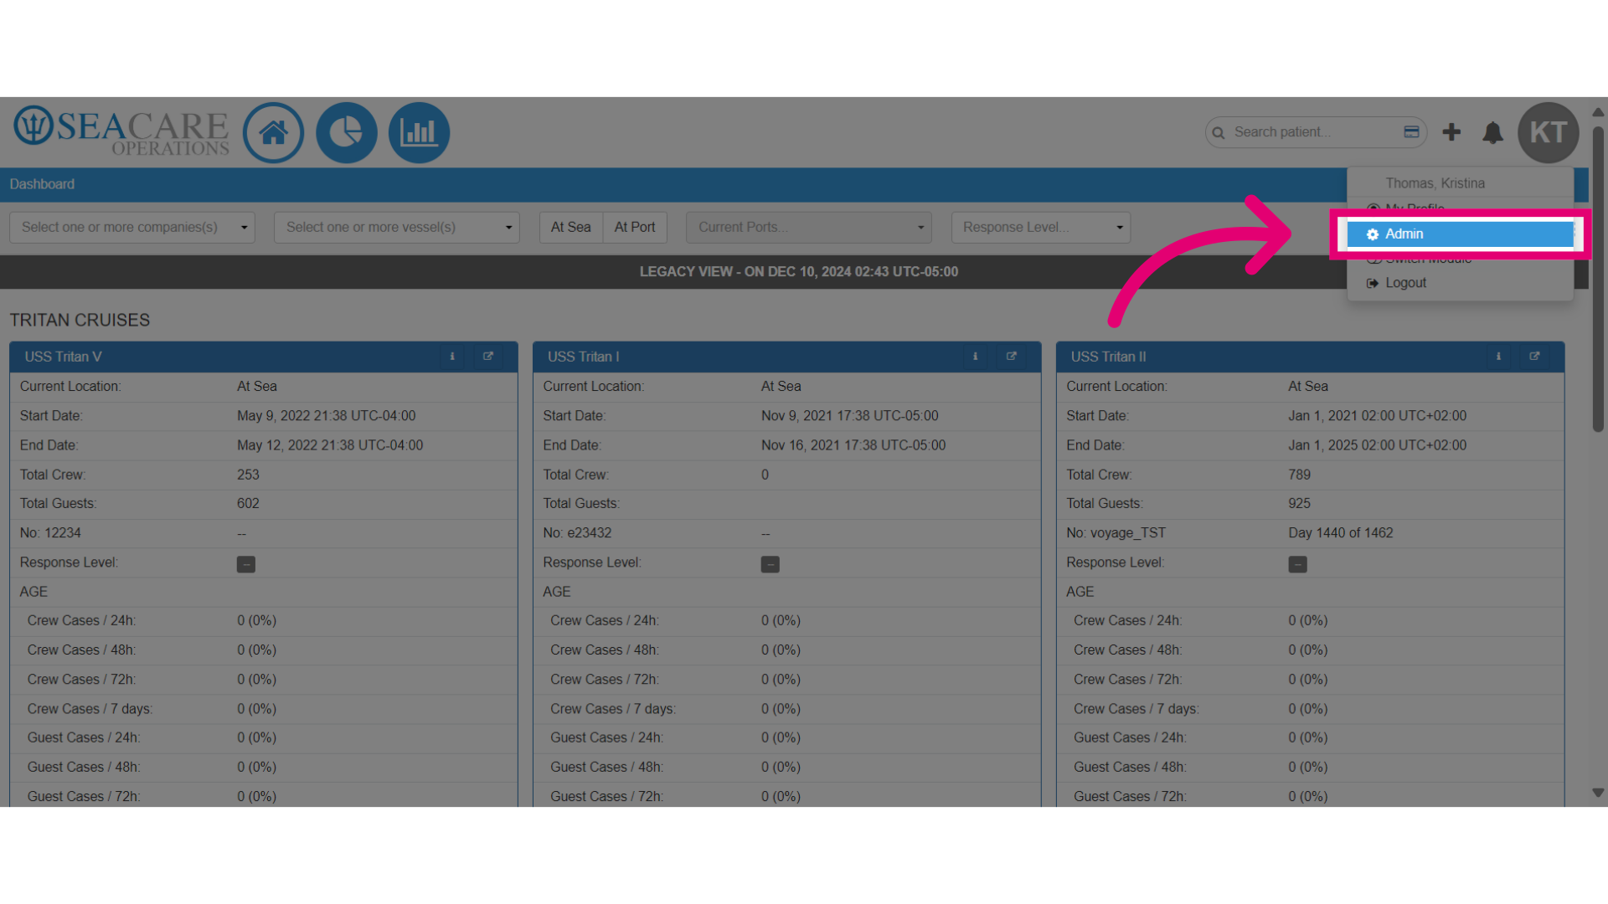The width and height of the screenshot is (1608, 904).
Task: Open USS Tritan V in new view
Action: (x=488, y=357)
